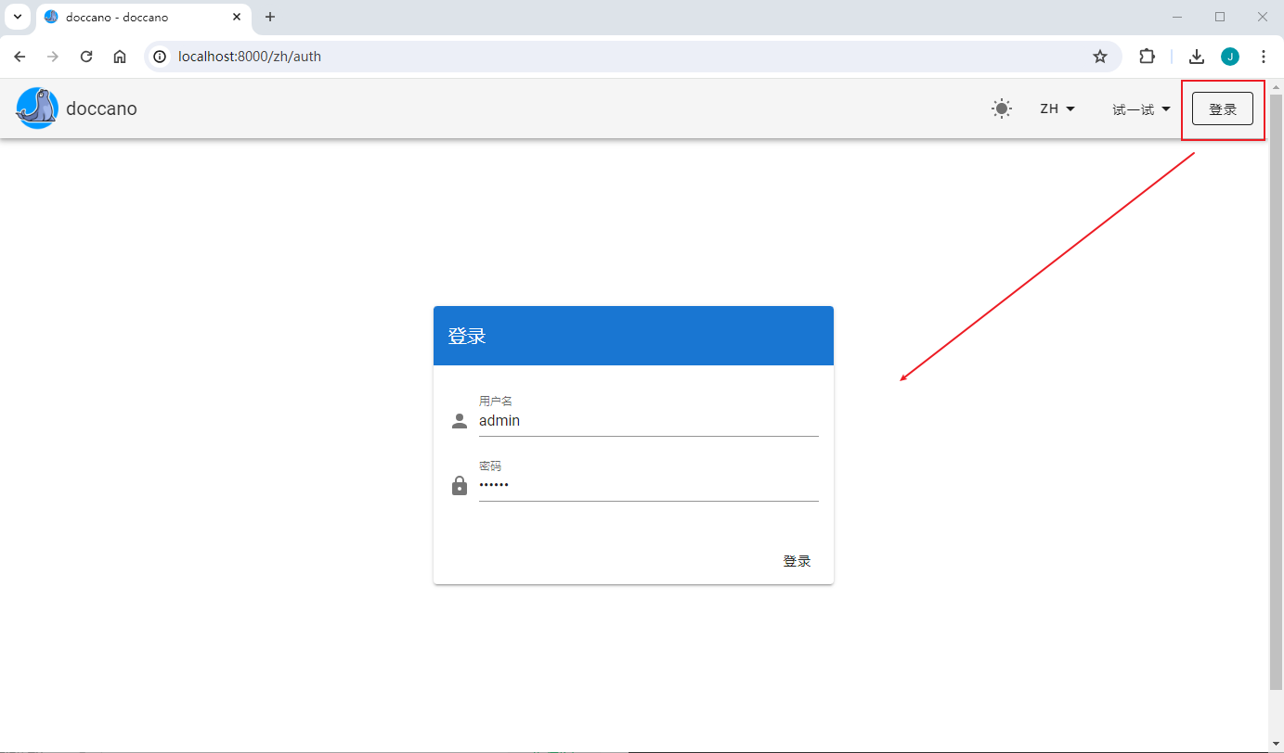Click the person icon beside username
This screenshot has height=753, width=1284.
click(460, 421)
